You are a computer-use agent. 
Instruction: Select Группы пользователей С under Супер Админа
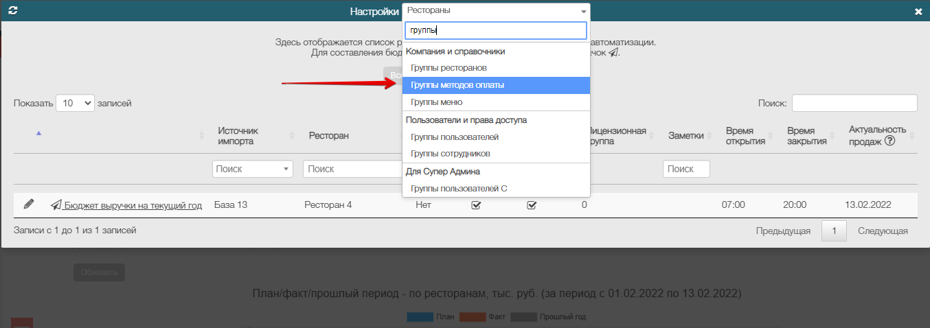coord(459,188)
